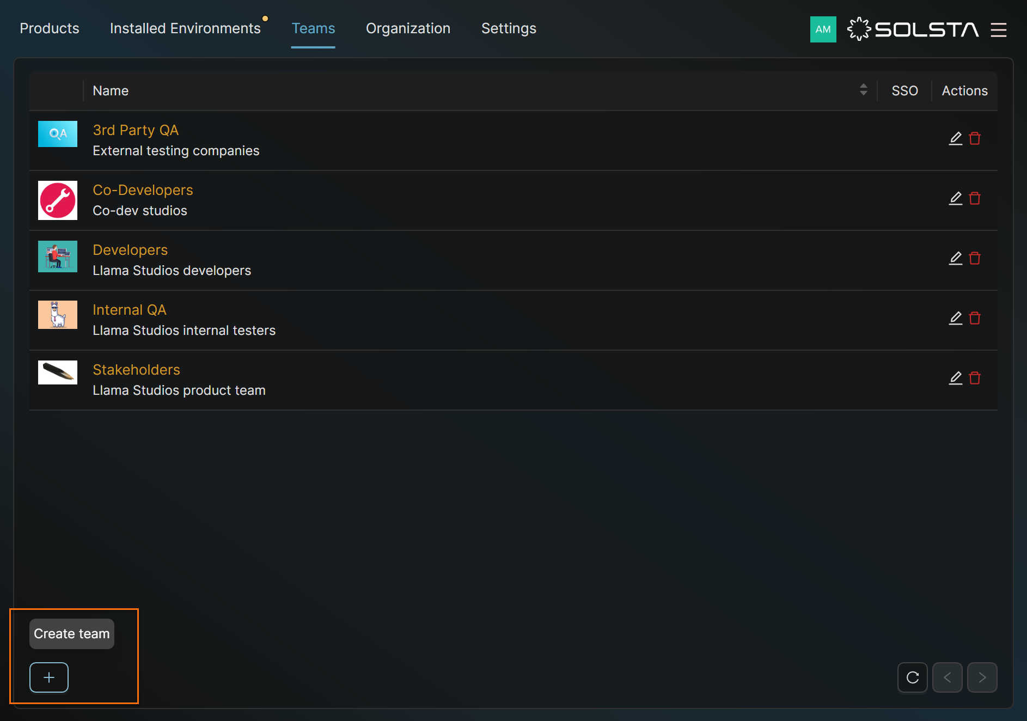
Task: Click 'Llama Studios internal testers' description
Action: (x=184, y=331)
